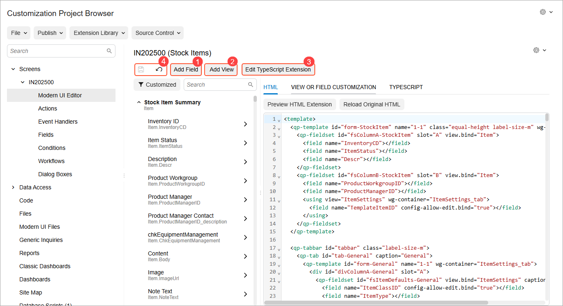Viewport: 563px width, 306px height.
Task: Open Product Manager Contact details arrow
Action: [245, 219]
